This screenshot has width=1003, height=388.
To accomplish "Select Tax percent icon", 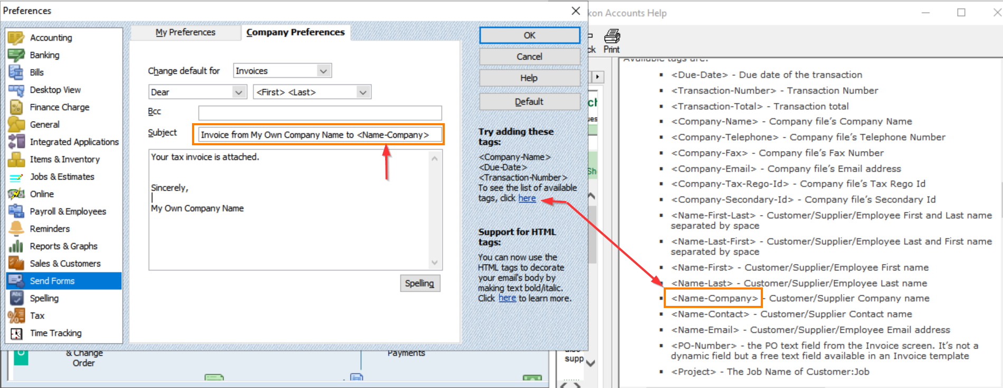I will pyautogui.click(x=16, y=315).
